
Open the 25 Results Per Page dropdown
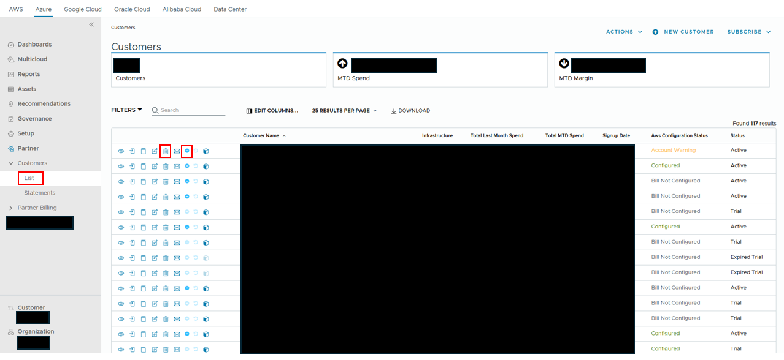(x=344, y=111)
